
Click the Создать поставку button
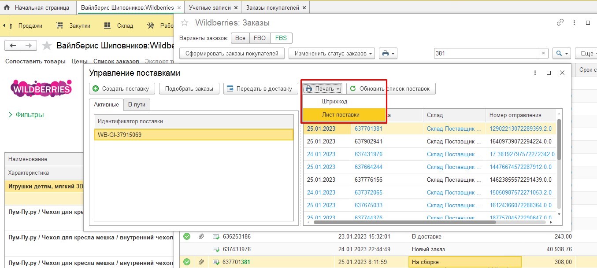pos(122,88)
